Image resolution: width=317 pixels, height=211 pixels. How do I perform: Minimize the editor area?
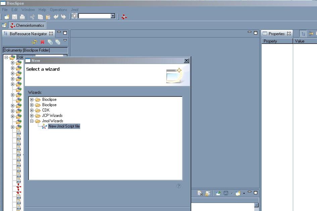[250, 32]
